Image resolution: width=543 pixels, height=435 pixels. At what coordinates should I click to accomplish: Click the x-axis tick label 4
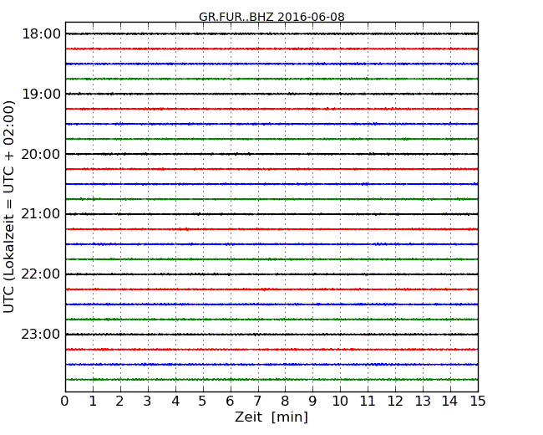pyautogui.click(x=175, y=401)
